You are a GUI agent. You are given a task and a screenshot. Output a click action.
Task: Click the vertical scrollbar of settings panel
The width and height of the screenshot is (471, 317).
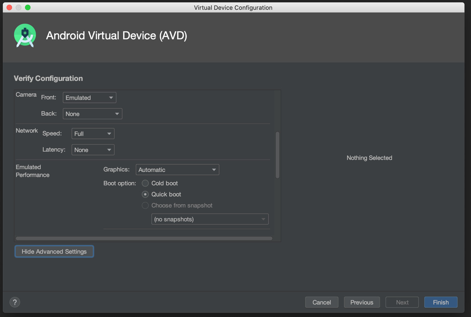(278, 155)
